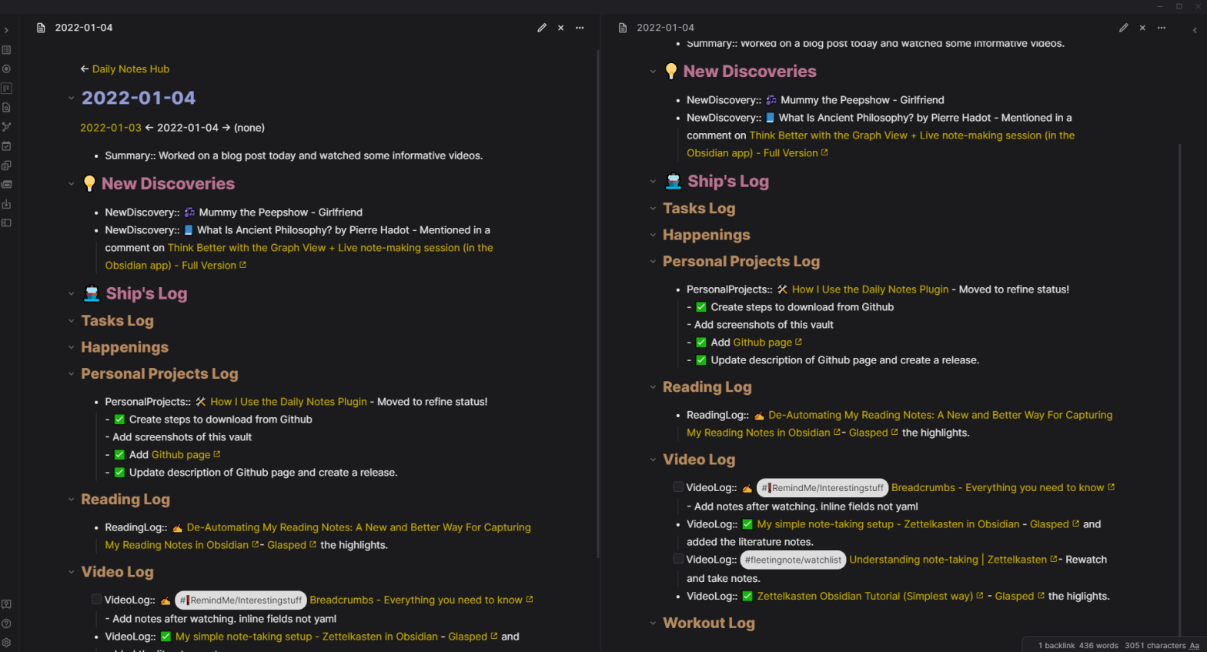Screen dimensions: 1207x652
Task: Click the left pane vertical scrollbar
Action: click(x=598, y=308)
